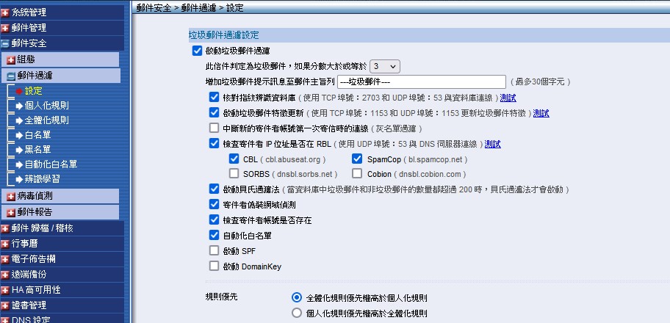Collapse the 郵件安全 minus icon

5,43
